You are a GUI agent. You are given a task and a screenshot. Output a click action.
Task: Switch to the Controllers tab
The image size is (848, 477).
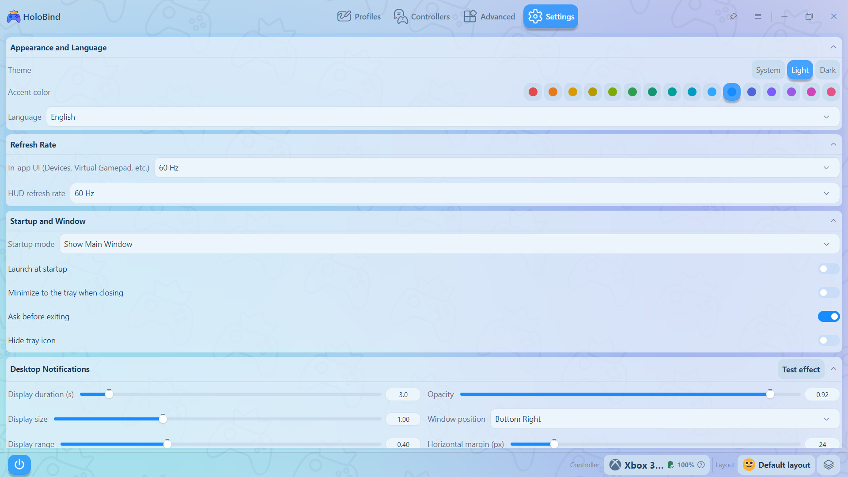422,16
